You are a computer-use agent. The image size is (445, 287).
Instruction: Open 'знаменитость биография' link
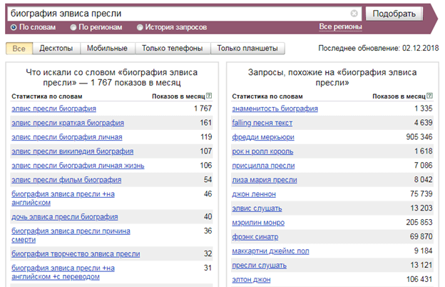pos(275,109)
